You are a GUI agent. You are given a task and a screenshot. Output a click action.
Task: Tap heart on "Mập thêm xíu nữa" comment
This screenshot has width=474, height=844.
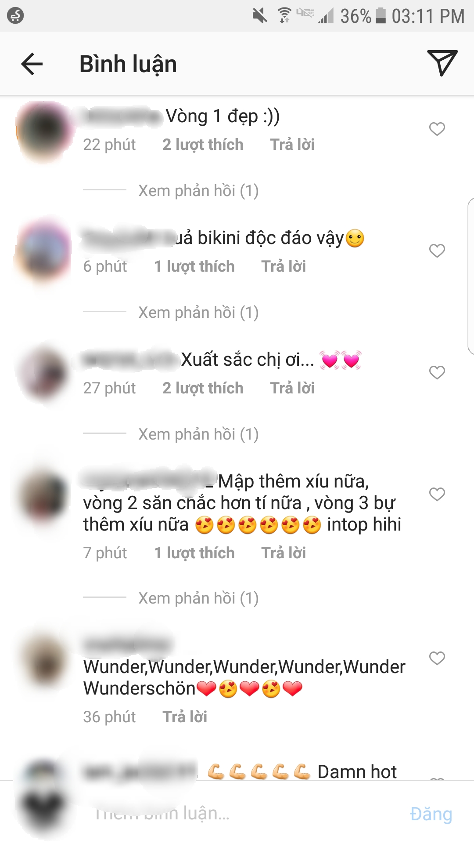(437, 494)
